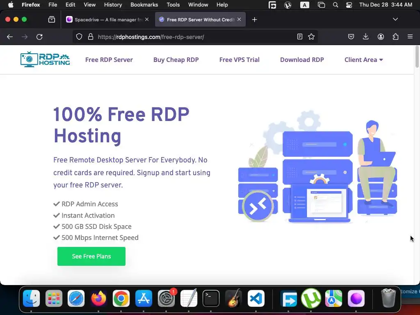Viewport: 420px width, 315px height.
Task: Open the extensions puzzle icon
Action: pos(395,37)
